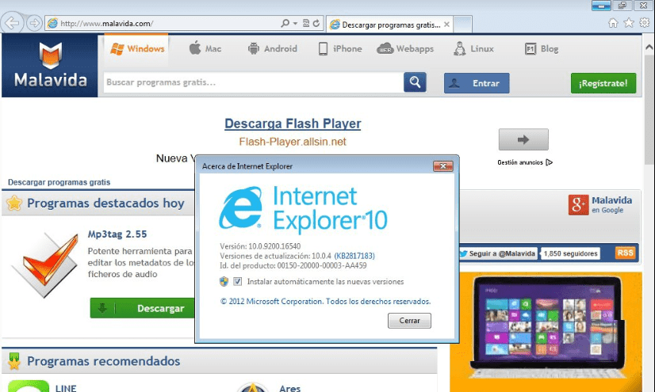This screenshot has width=655, height=392.
Task: Toggle 'Instalar automáticamente las nuevas versiones' checkbox
Action: point(237,282)
